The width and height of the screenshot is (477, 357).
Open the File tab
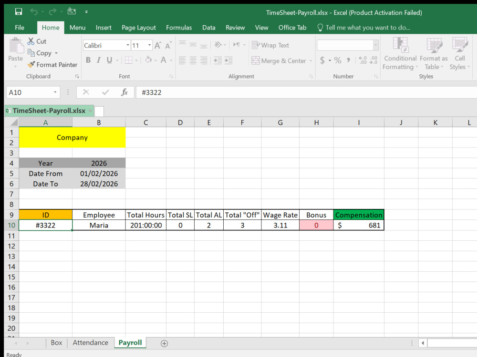[x=20, y=28]
